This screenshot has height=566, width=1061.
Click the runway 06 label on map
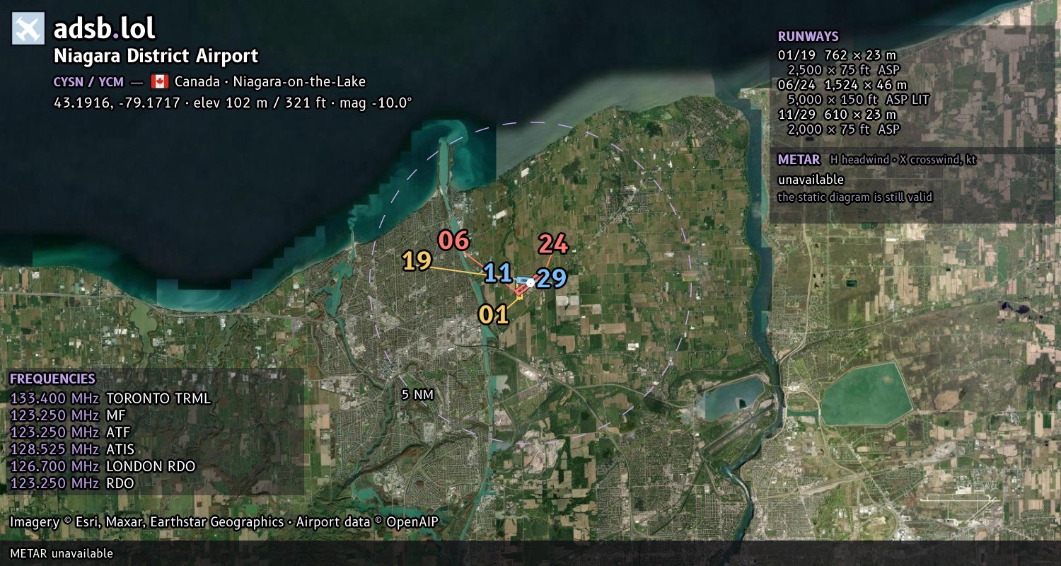point(453,241)
